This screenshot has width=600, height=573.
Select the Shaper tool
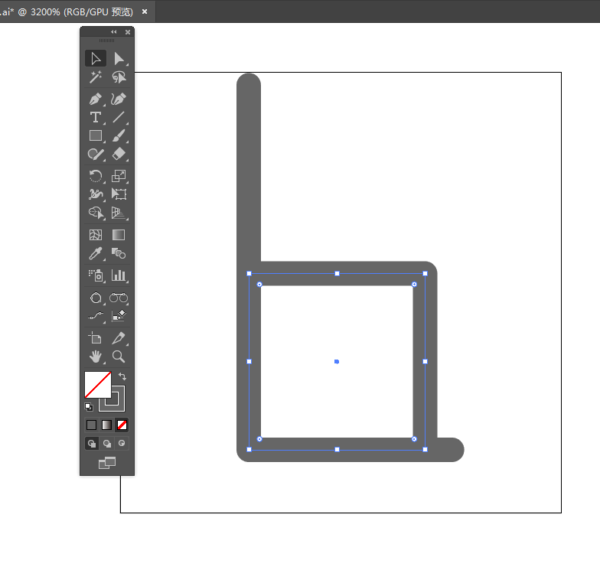tap(96, 155)
